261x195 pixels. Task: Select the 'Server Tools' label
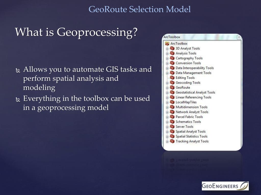coord(185,127)
